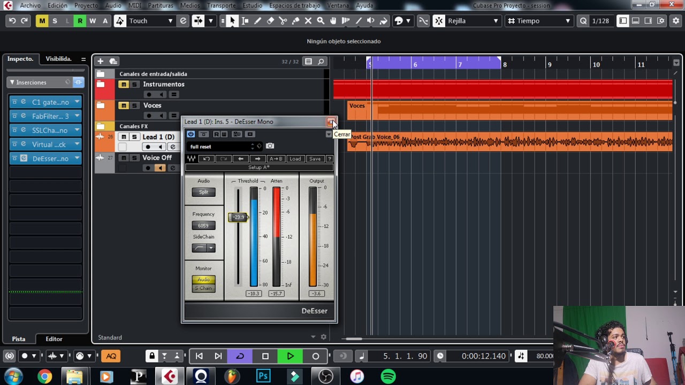685x385 pixels.
Task: Toggle the AQ auto quantize button
Action: [x=111, y=356]
